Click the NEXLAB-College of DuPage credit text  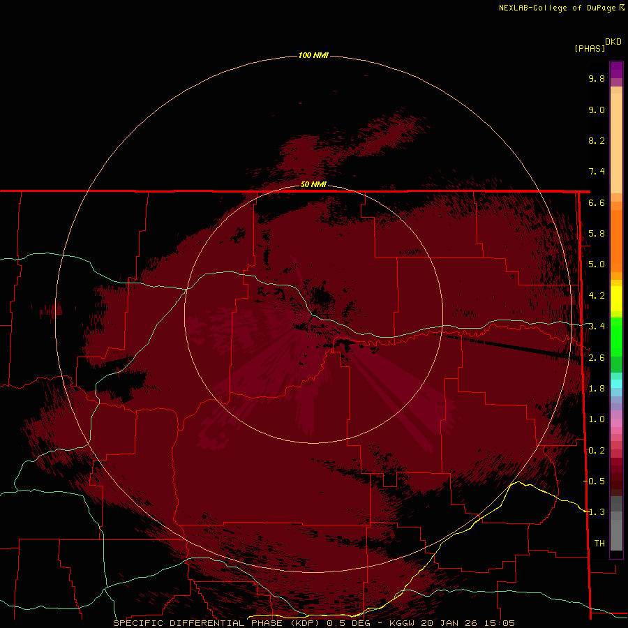pos(557,8)
